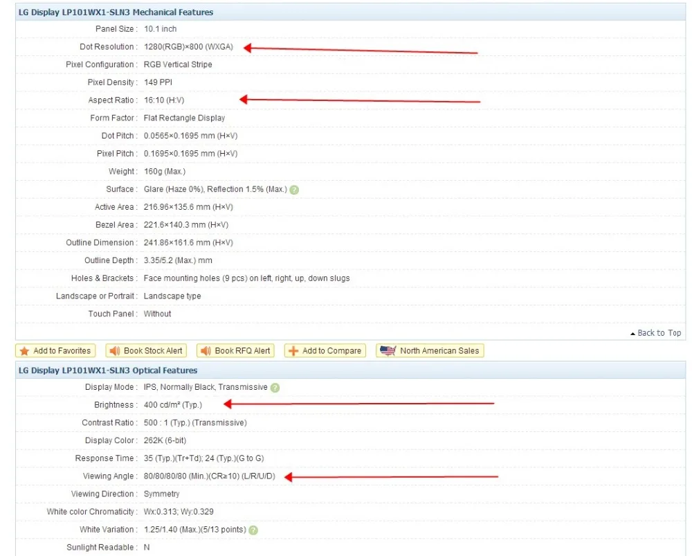Select the Sunlight Readable 'N' value

pos(147,548)
